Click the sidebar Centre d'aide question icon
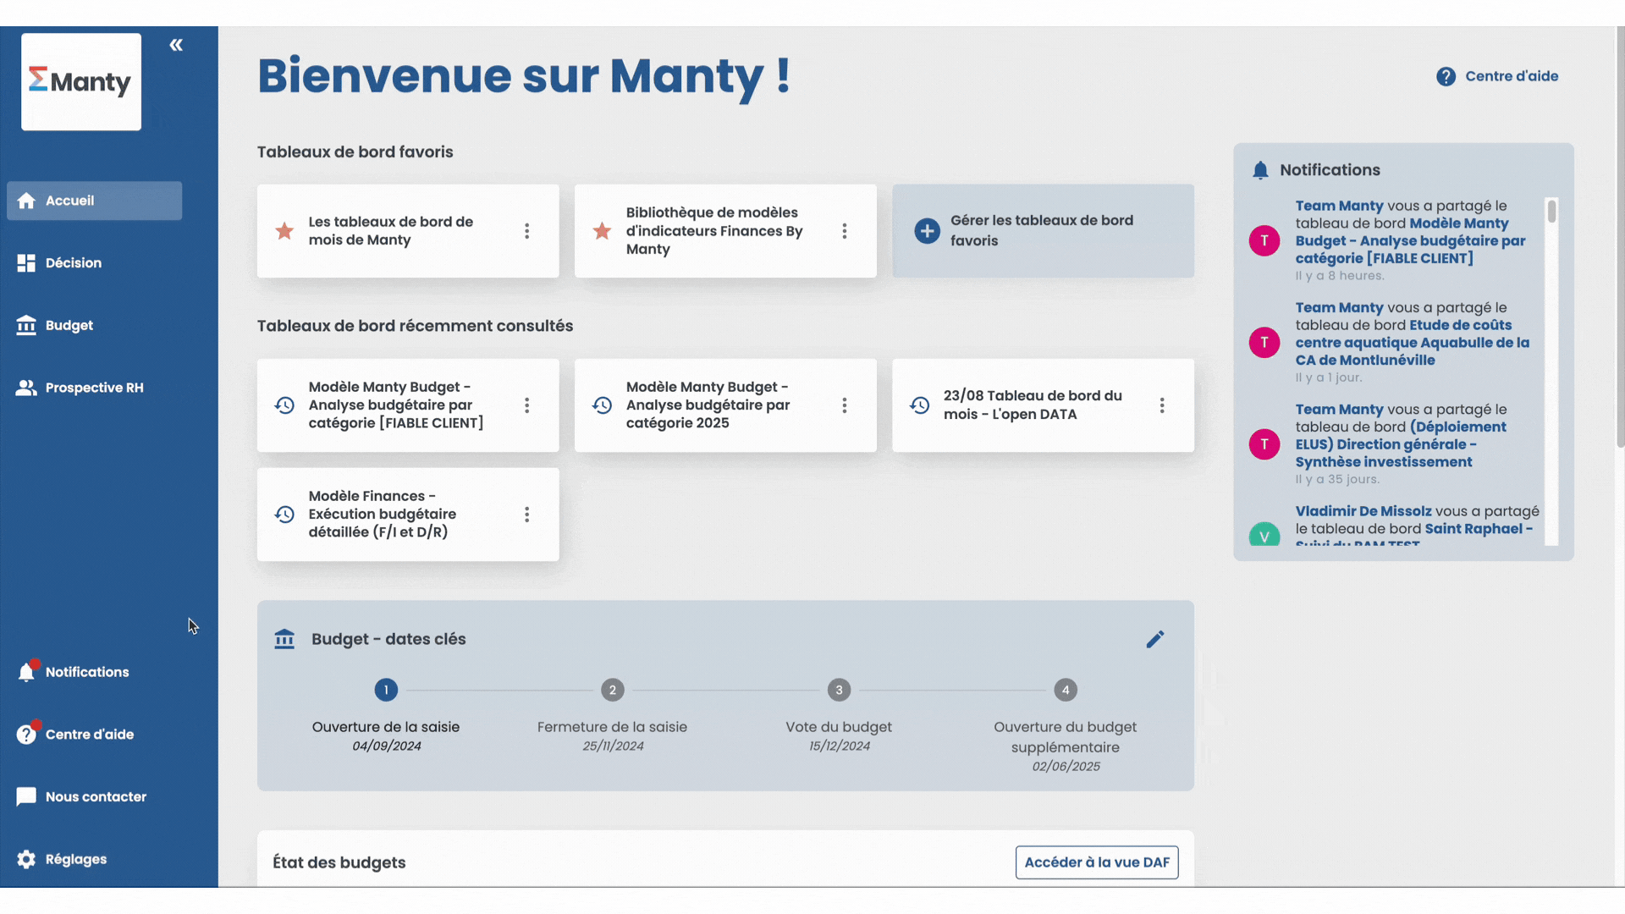Viewport: 1625px width, 914px height. [x=26, y=734]
